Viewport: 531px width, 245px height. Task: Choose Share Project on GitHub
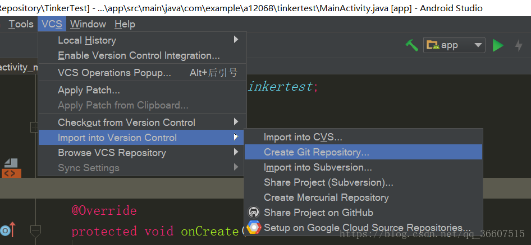tap(363, 212)
